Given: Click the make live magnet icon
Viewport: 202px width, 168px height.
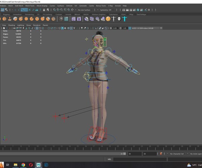Looking at the screenshot, I should coord(72,10).
